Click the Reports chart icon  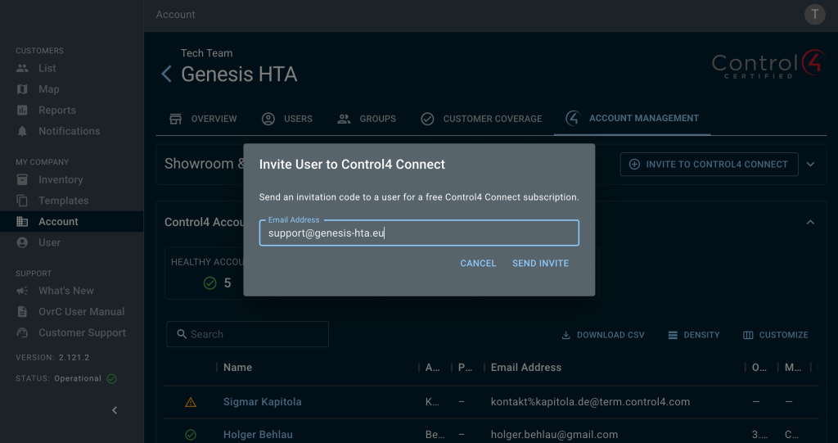tap(22, 111)
